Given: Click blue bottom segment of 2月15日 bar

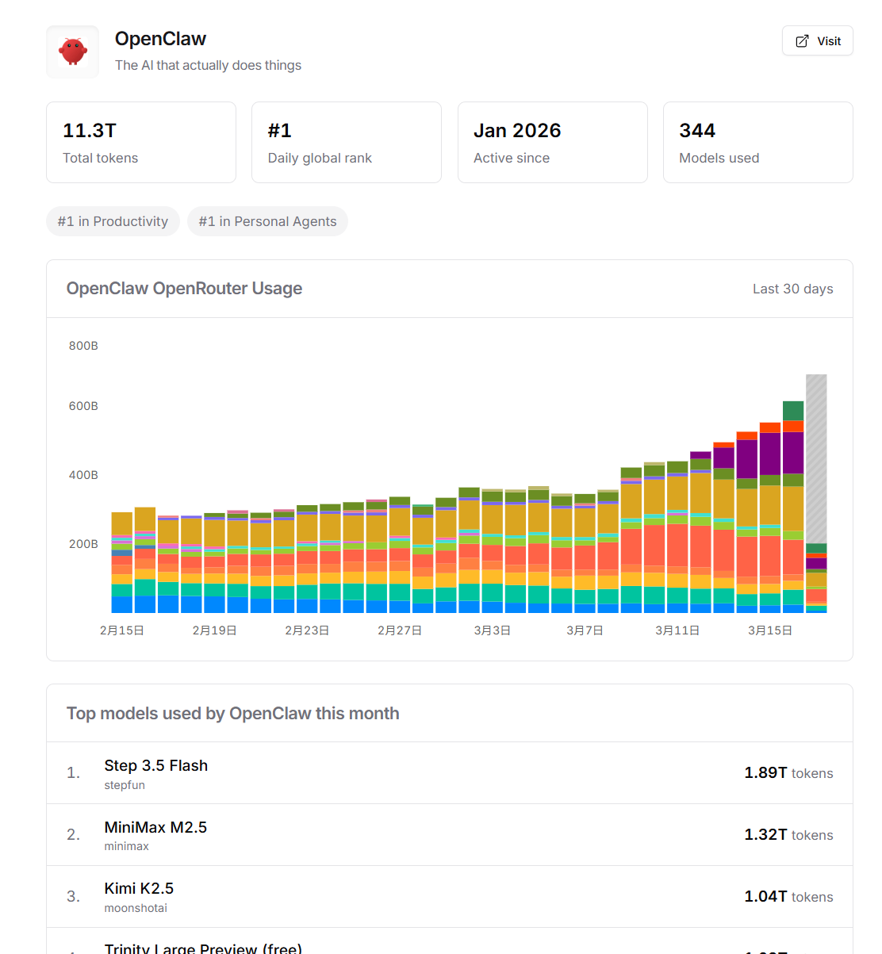Looking at the screenshot, I should click(x=122, y=604).
